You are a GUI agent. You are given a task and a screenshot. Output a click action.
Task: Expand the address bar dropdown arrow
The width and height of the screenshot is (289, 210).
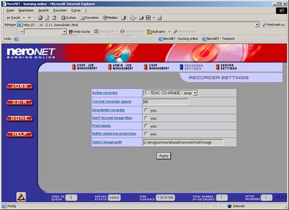point(257,25)
